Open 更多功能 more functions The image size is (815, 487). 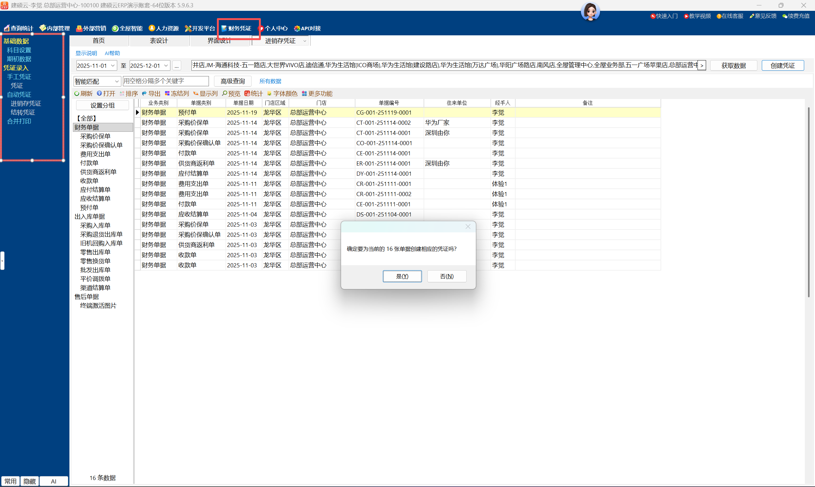(x=304, y=94)
